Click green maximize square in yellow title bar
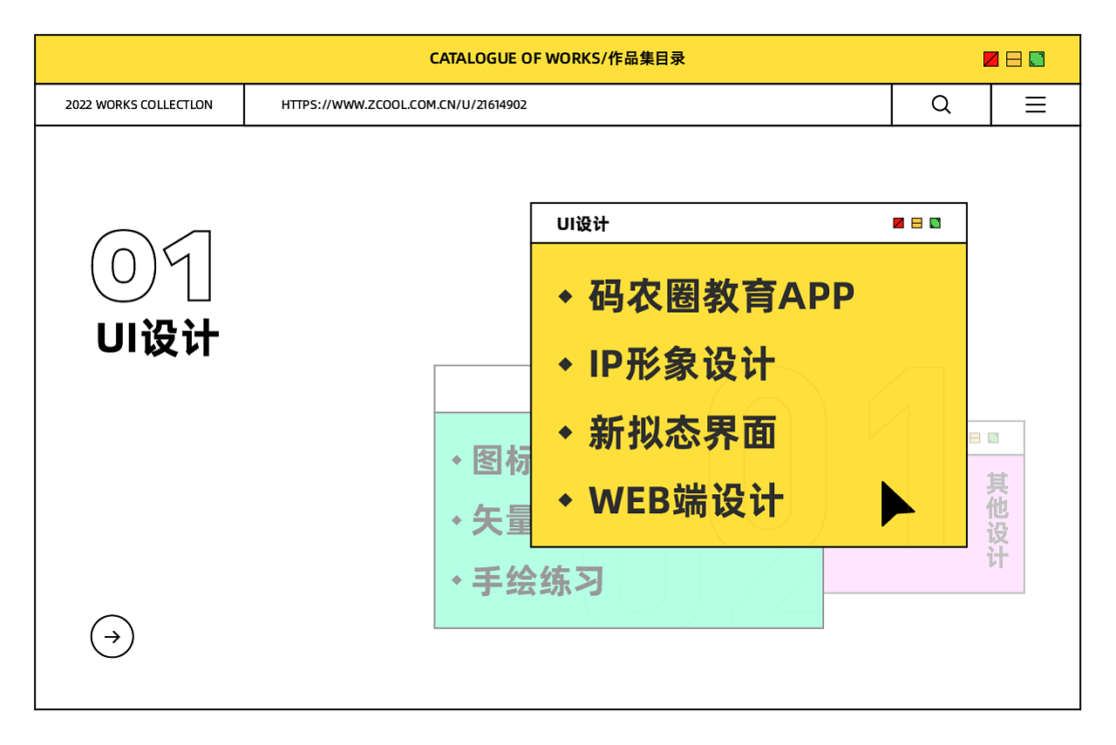The image size is (1116, 745). pos(1037,59)
